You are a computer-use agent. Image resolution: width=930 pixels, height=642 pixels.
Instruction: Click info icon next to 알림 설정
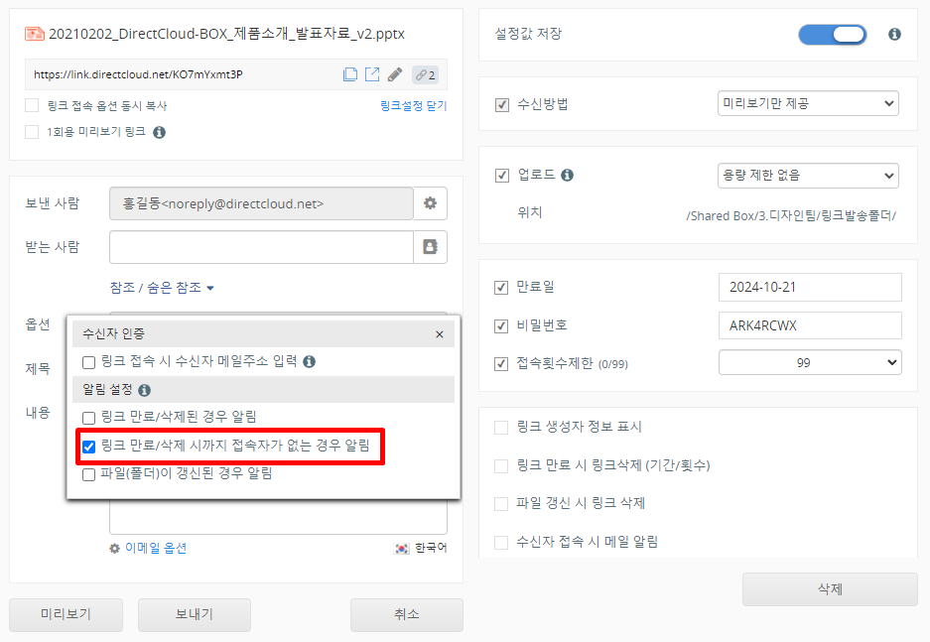pyautogui.click(x=145, y=391)
